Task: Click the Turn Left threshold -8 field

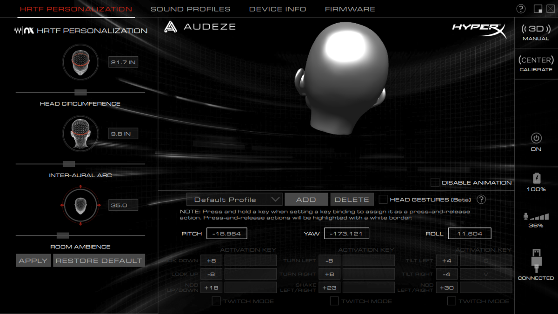Action: (x=329, y=261)
